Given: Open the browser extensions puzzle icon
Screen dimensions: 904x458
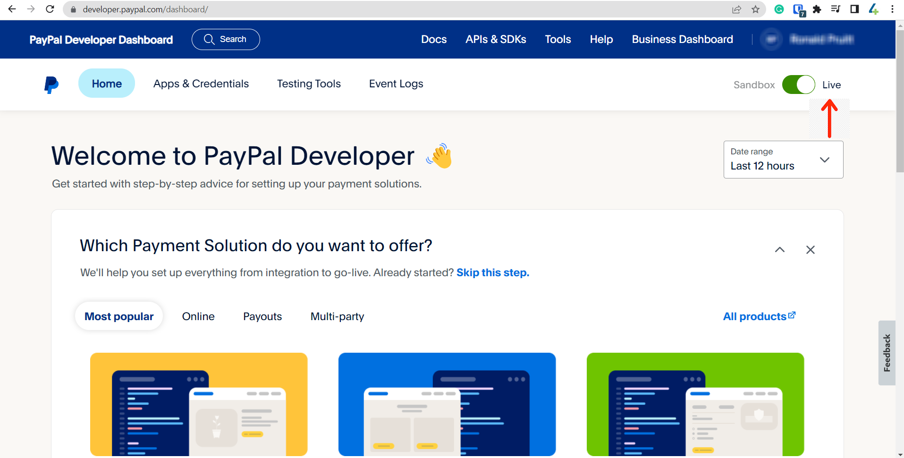Looking at the screenshot, I should click(x=817, y=9).
